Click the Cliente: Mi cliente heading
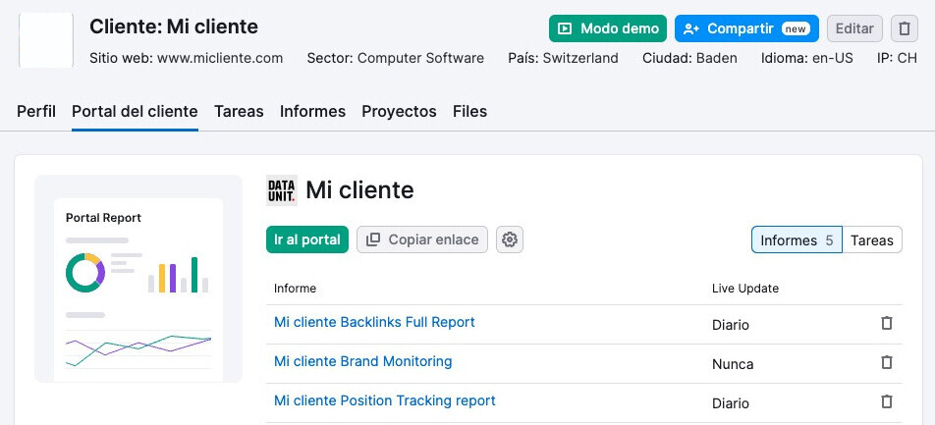The image size is (935, 425). coord(174,27)
